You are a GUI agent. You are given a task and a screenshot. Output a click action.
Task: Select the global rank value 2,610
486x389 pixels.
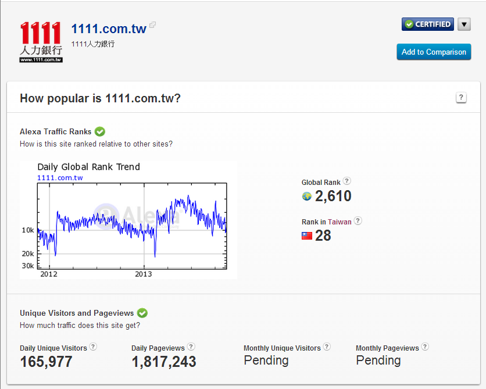tap(333, 196)
